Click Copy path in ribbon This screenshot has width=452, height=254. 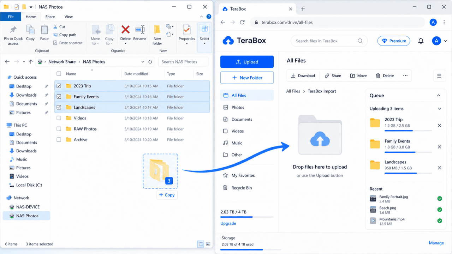[65, 35]
